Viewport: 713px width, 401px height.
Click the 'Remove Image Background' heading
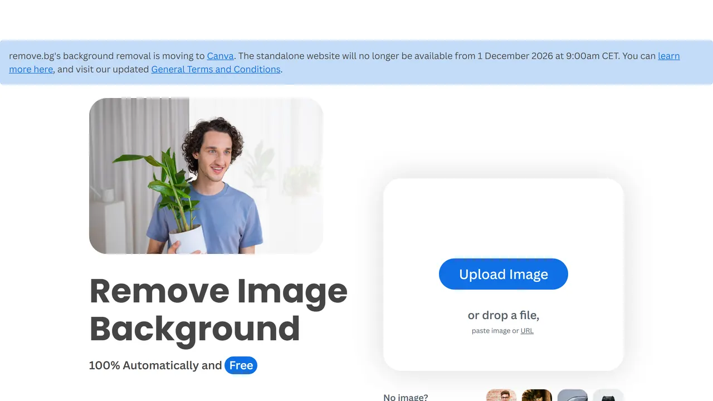[x=218, y=309]
